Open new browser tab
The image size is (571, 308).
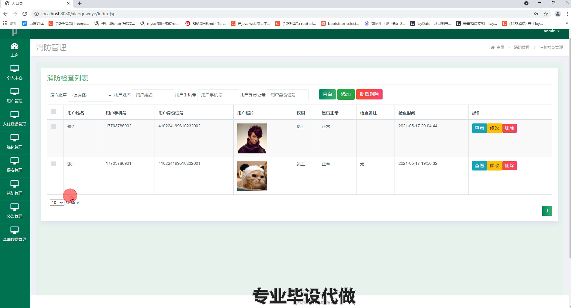[x=80, y=3]
